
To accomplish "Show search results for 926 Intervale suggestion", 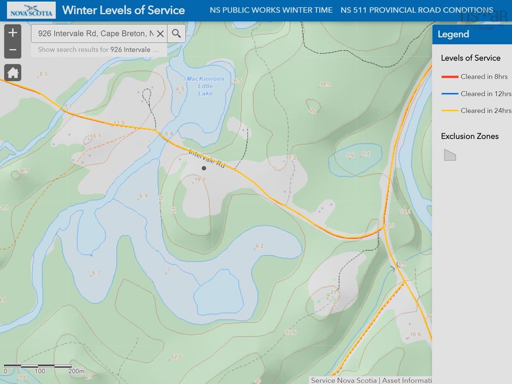I will click(99, 49).
